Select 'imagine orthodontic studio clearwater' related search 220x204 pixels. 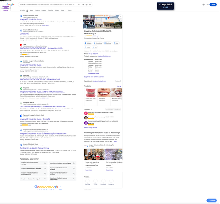pos(62,179)
